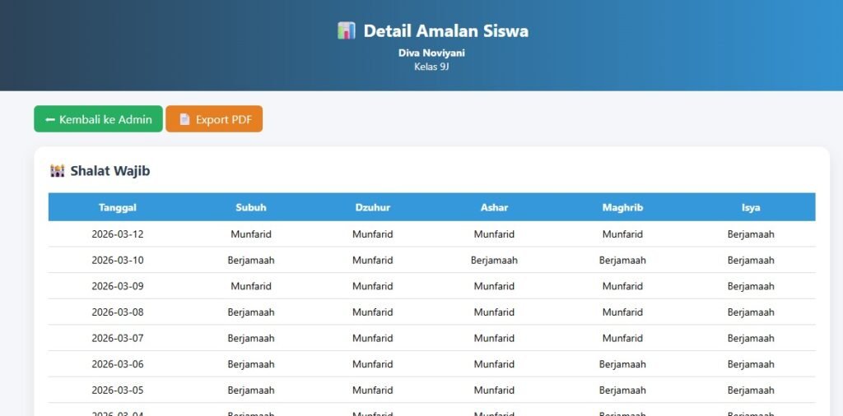Click the Shalat Wajib section heading
The width and height of the screenshot is (843, 416).
coord(109,171)
